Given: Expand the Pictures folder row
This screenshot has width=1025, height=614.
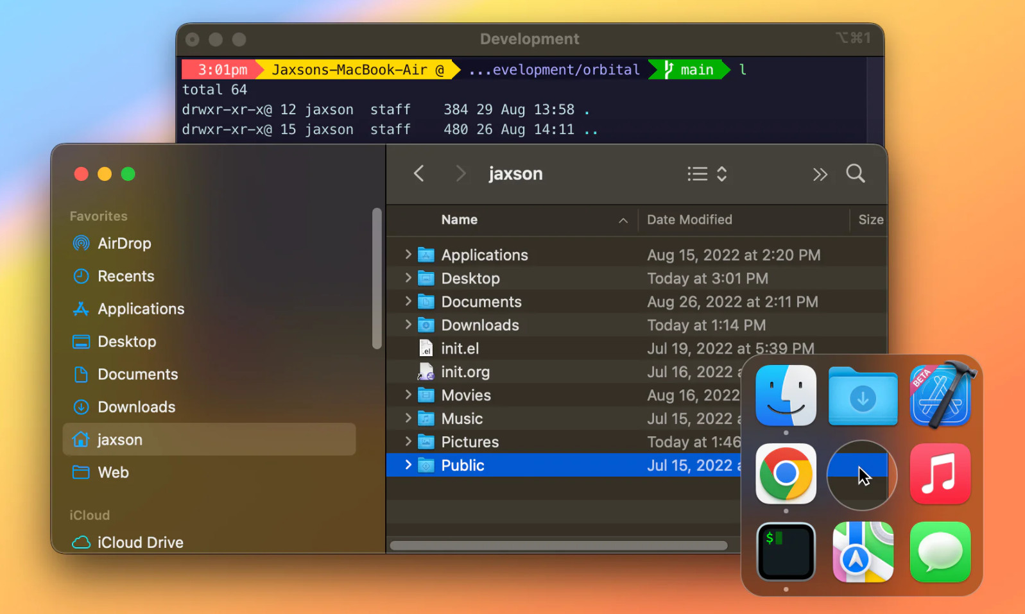Looking at the screenshot, I should pyautogui.click(x=408, y=441).
